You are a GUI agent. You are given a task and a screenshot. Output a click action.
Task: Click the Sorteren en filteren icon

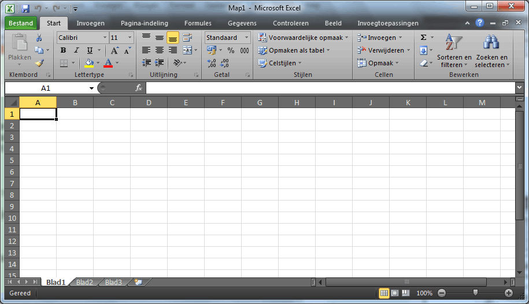453,43
